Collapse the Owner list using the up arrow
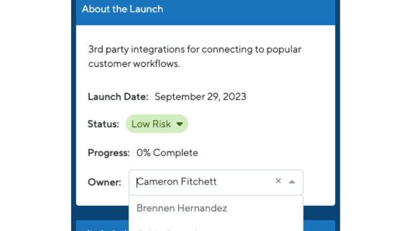The image size is (411, 231). tap(292, 182)
